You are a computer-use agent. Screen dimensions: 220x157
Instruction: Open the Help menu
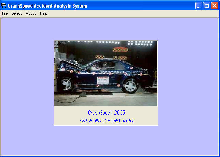pos(44,13)
